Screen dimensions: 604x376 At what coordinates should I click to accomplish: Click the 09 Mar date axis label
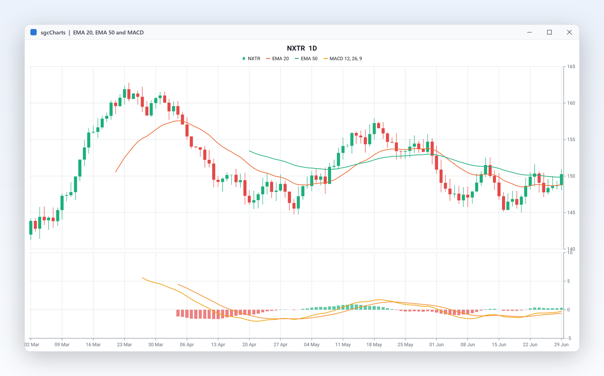pos(62,345)
